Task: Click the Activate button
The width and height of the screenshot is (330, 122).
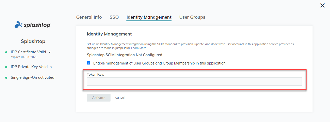Action: pos(99,98)
